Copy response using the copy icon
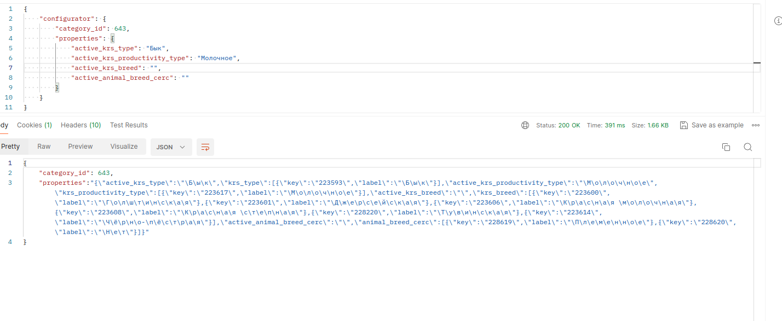Screen dimensions: 782x321 click(x=726, y=147)
